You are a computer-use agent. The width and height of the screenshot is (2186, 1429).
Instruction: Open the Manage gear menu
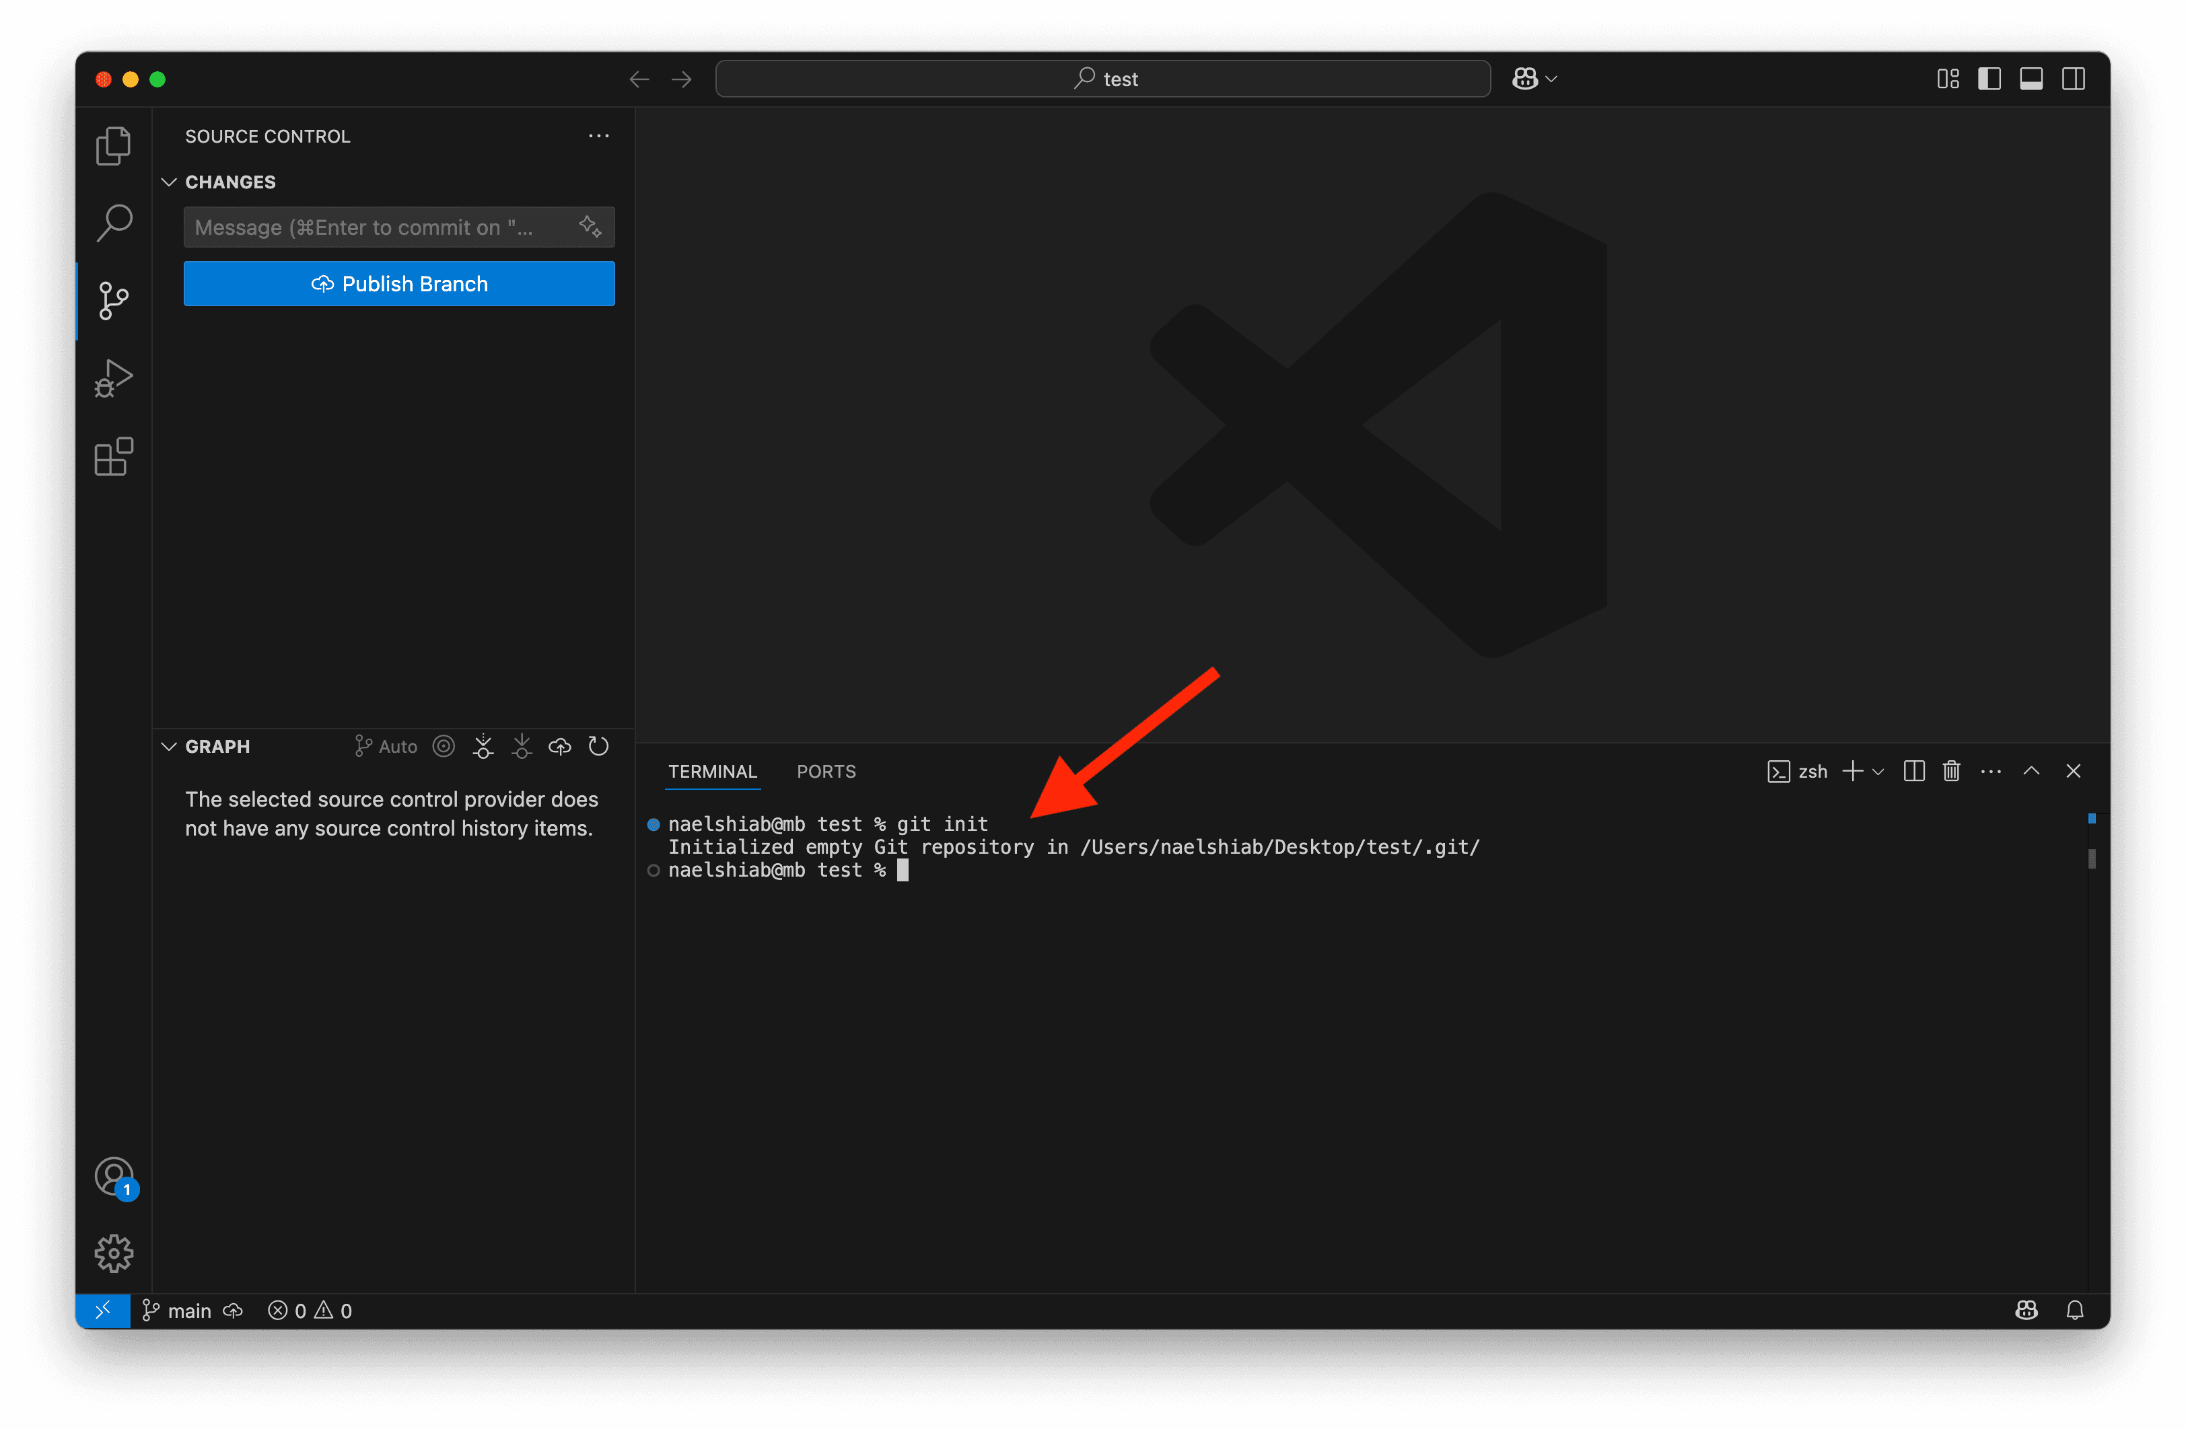click(x=114, y=1253)
